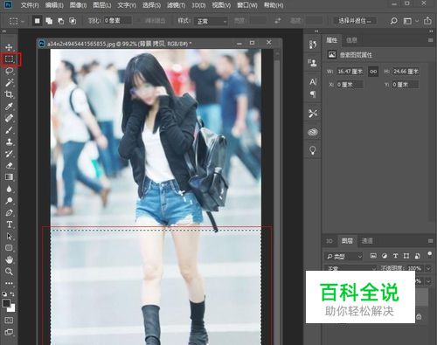
Task: Select the Zoom tool
Action: coord(9,272)
